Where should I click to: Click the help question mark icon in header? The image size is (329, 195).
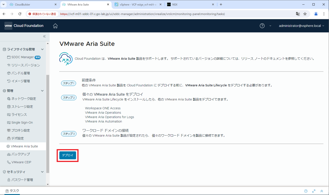[x=262, y=26]
